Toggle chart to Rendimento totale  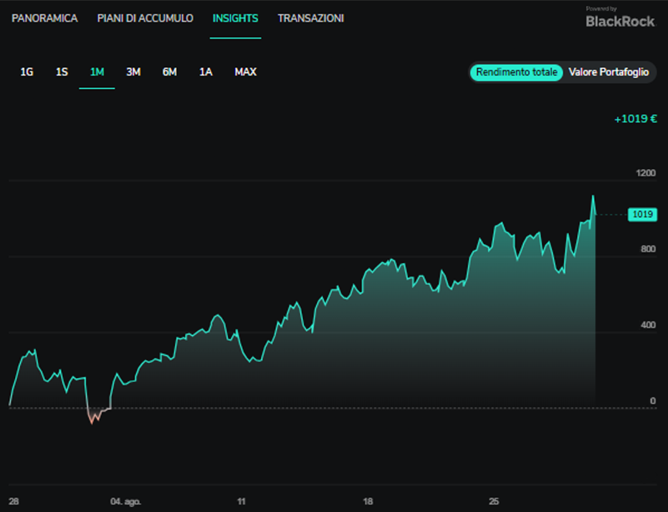pos(516,72)
